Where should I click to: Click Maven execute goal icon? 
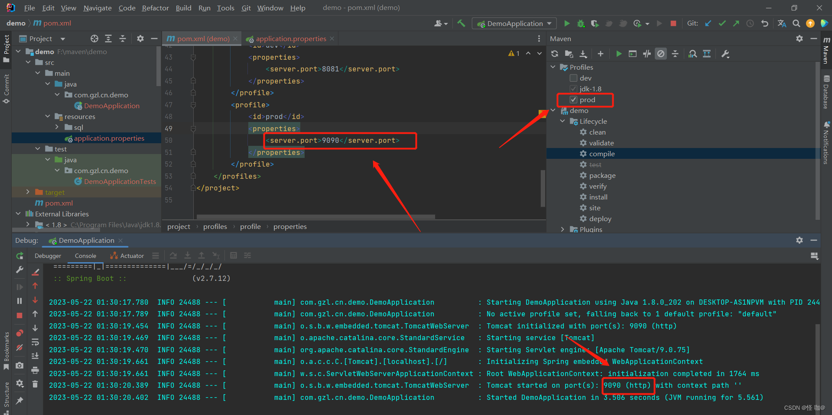point(633,54)
